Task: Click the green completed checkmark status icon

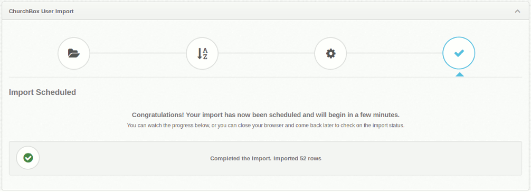Action: (28, 158)
